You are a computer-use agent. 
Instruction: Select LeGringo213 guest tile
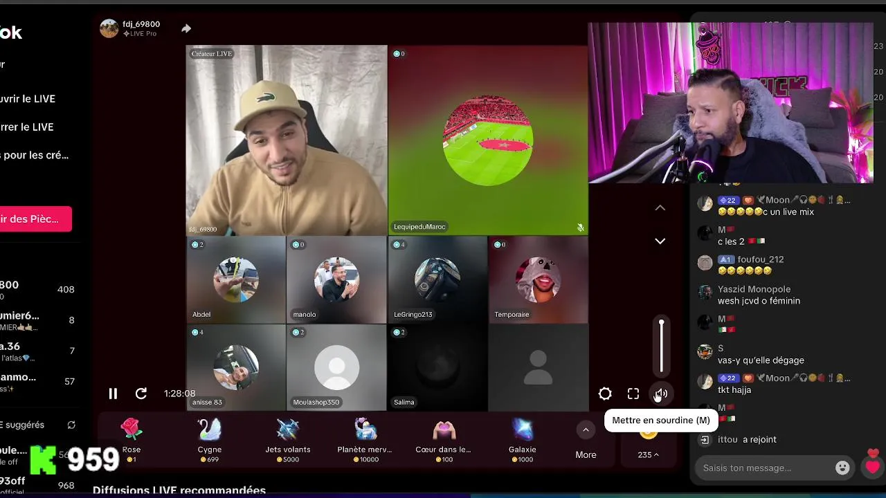(437, 279)
